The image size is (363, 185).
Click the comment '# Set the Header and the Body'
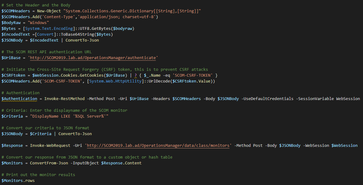[x=36, y=5]
